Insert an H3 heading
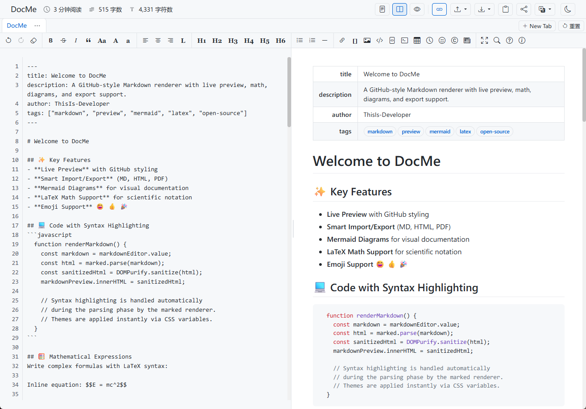Viewport: 586px width, 409px height. coord(233,41)
